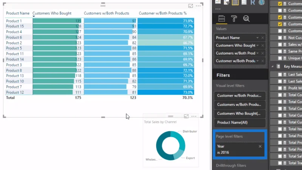Check the Profit M measure checkbox
This screenshot has height=170, width=302.
click(x=280, y=88)
